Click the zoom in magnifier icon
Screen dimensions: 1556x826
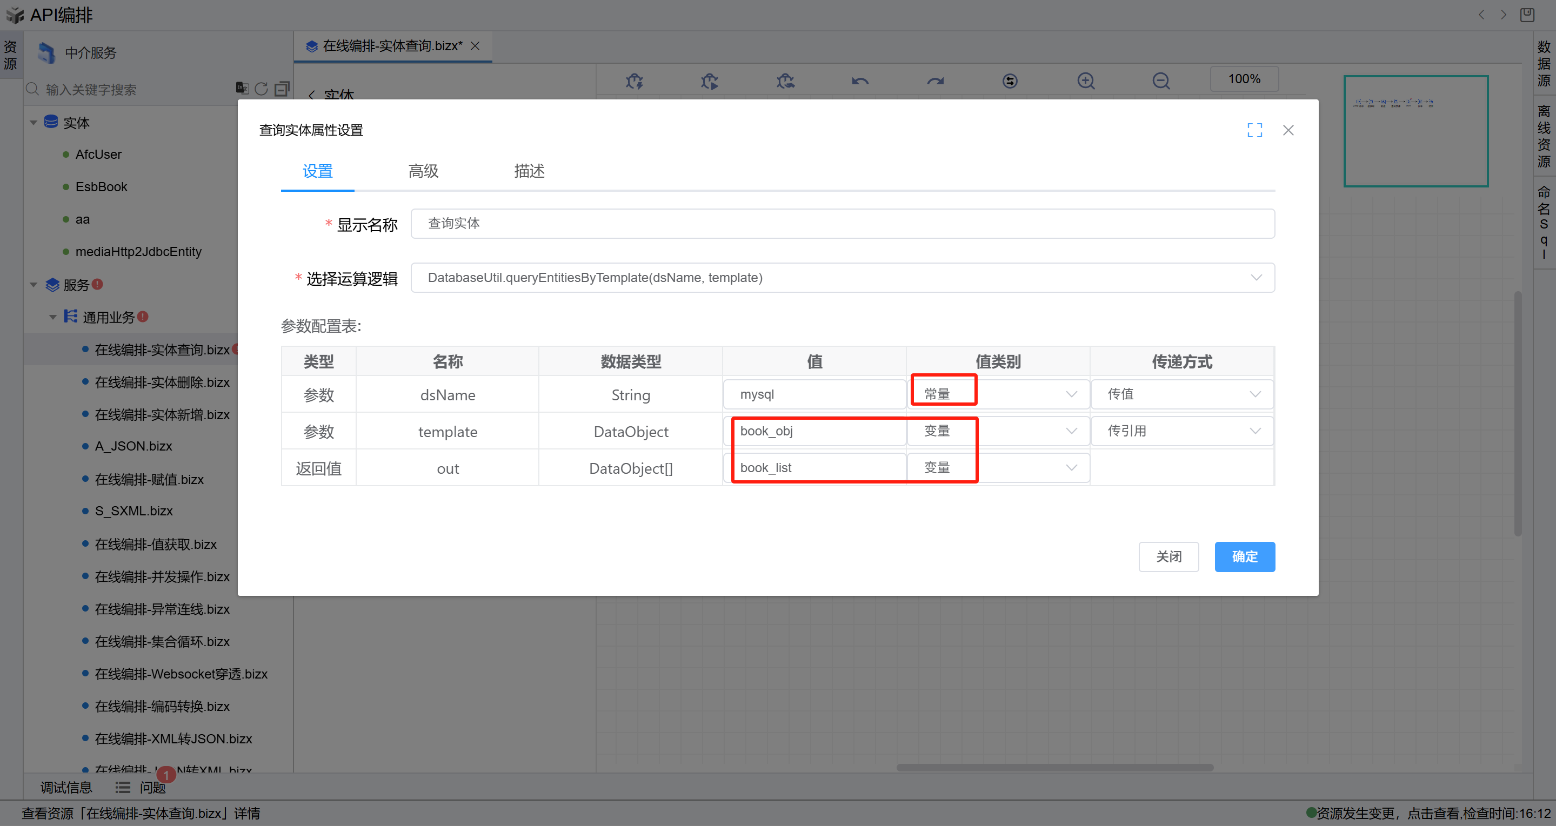[x=1085, y=80]
